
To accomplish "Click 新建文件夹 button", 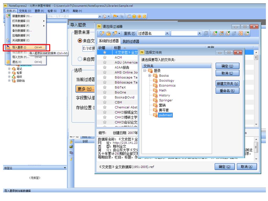I will click(227, 83).
